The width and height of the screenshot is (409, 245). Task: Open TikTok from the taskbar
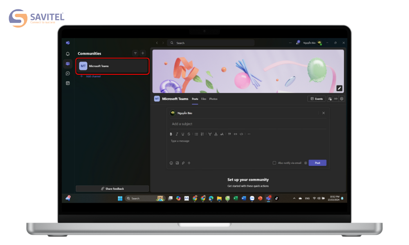click(276, 198)
